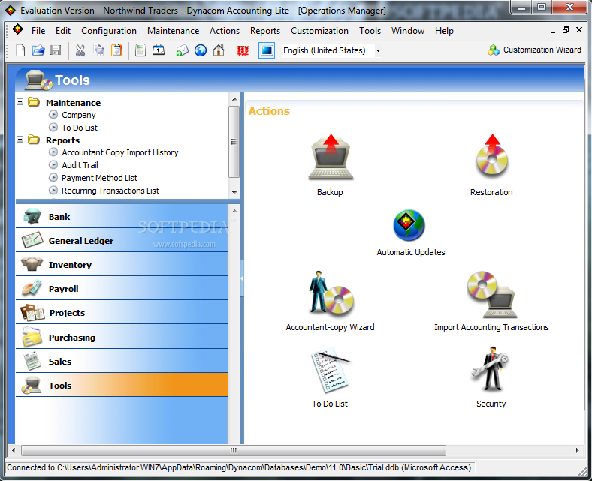Image resolution: width=592 pixels, height=481 pixels.
Task: Open Audit Trail report
Action: pos(80,165)
